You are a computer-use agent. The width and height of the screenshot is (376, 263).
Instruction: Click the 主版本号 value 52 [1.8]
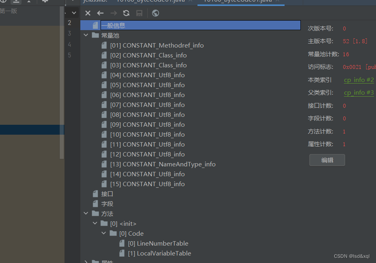[355, 41]
